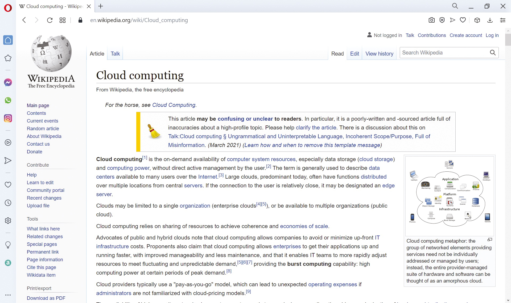Open the user Talk link at top
This screenshot has width=511, height=303.
[410, 35]
